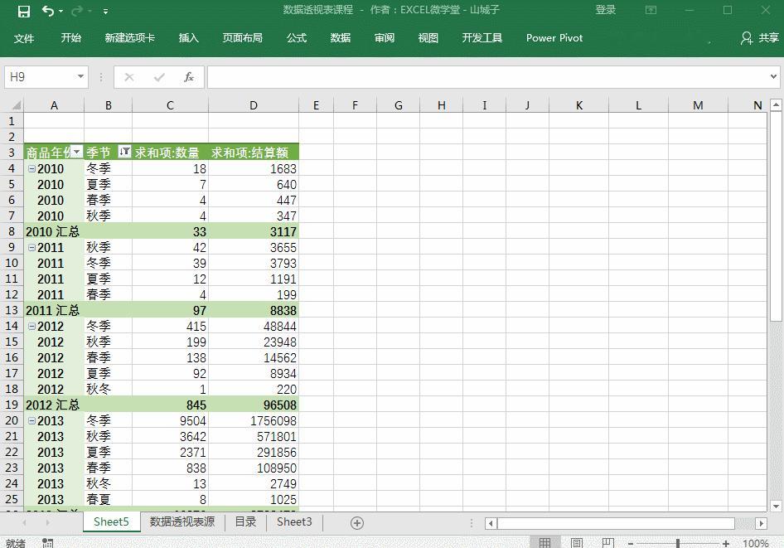The width and height of the screenshot is (784, 548).
Task: Open the 商品年份 filter dropdown
Action: (76, 152)
